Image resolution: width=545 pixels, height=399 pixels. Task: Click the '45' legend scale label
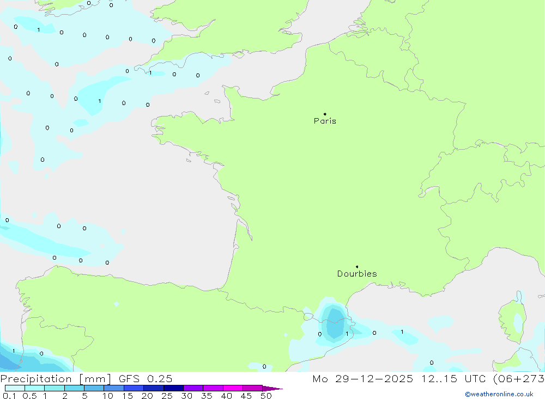tap(246, 396)
